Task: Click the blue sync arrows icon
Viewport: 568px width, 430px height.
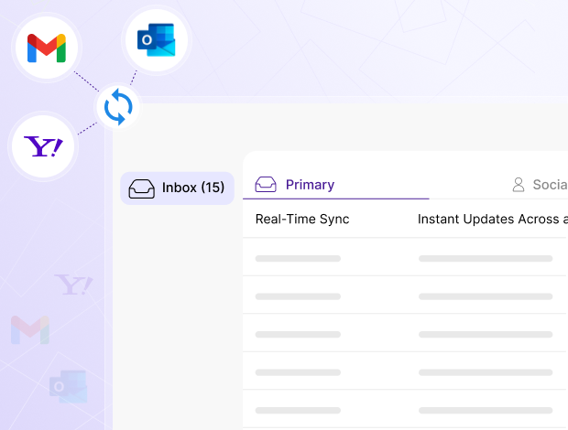Action: (118, 107)
